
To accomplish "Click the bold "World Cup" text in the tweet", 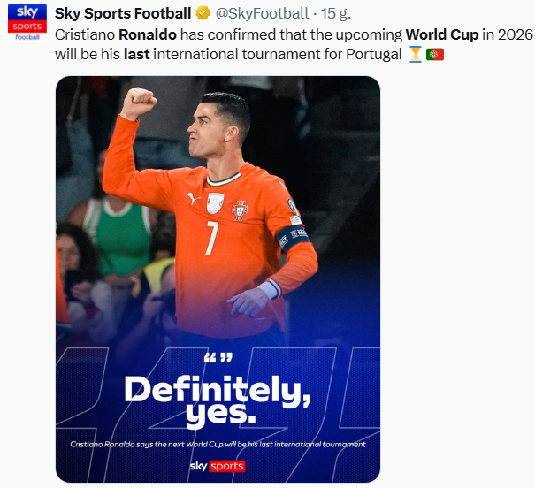I will click(441, 35).
